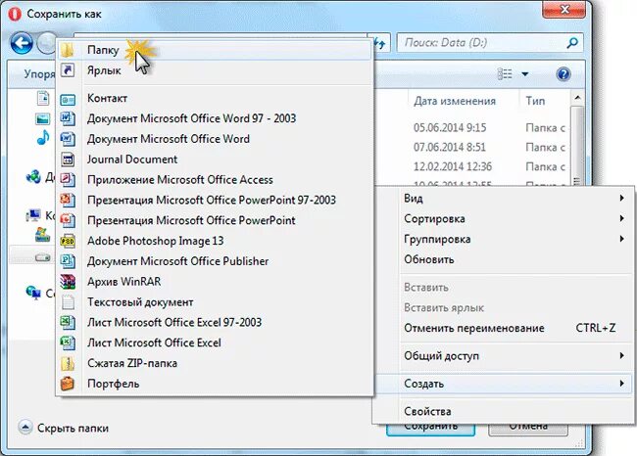Click the pictures icon in the sidebar

pyautogui.click(x=43, y=118)
